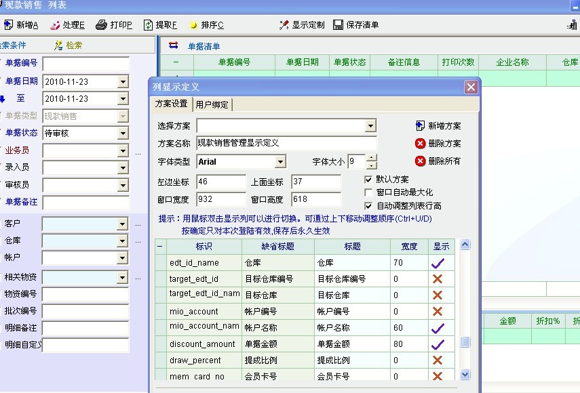Click the 新增方案 button
Viewport: 580px width, 393px height.
pyautogui.click(x=438, y=126)
